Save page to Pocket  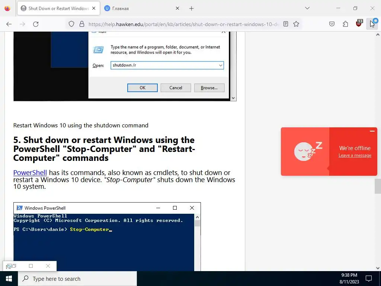(x=332, y=24)
